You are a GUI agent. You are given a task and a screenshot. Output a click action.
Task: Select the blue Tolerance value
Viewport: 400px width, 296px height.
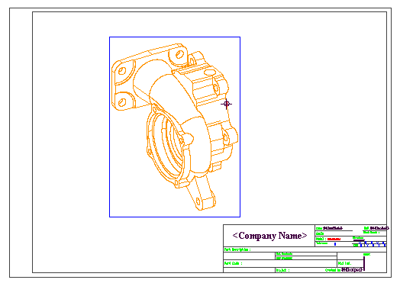click(x=335, y=244)
